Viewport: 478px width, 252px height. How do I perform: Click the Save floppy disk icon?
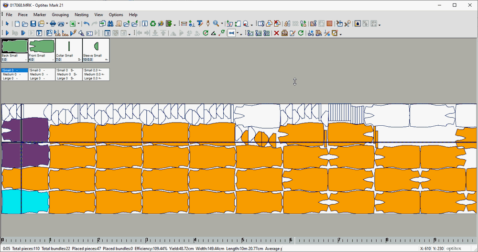coord(33,23)
